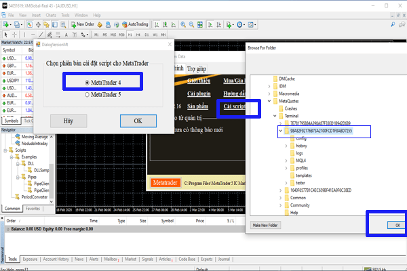The width and height of the screenshot is (407, 271).
Task: Click the Zoom In magnifier icon
Action: tap(183, 24)
